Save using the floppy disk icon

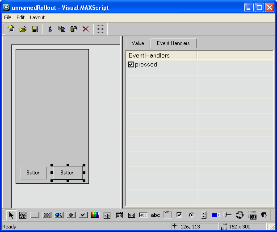pos(34,29)
